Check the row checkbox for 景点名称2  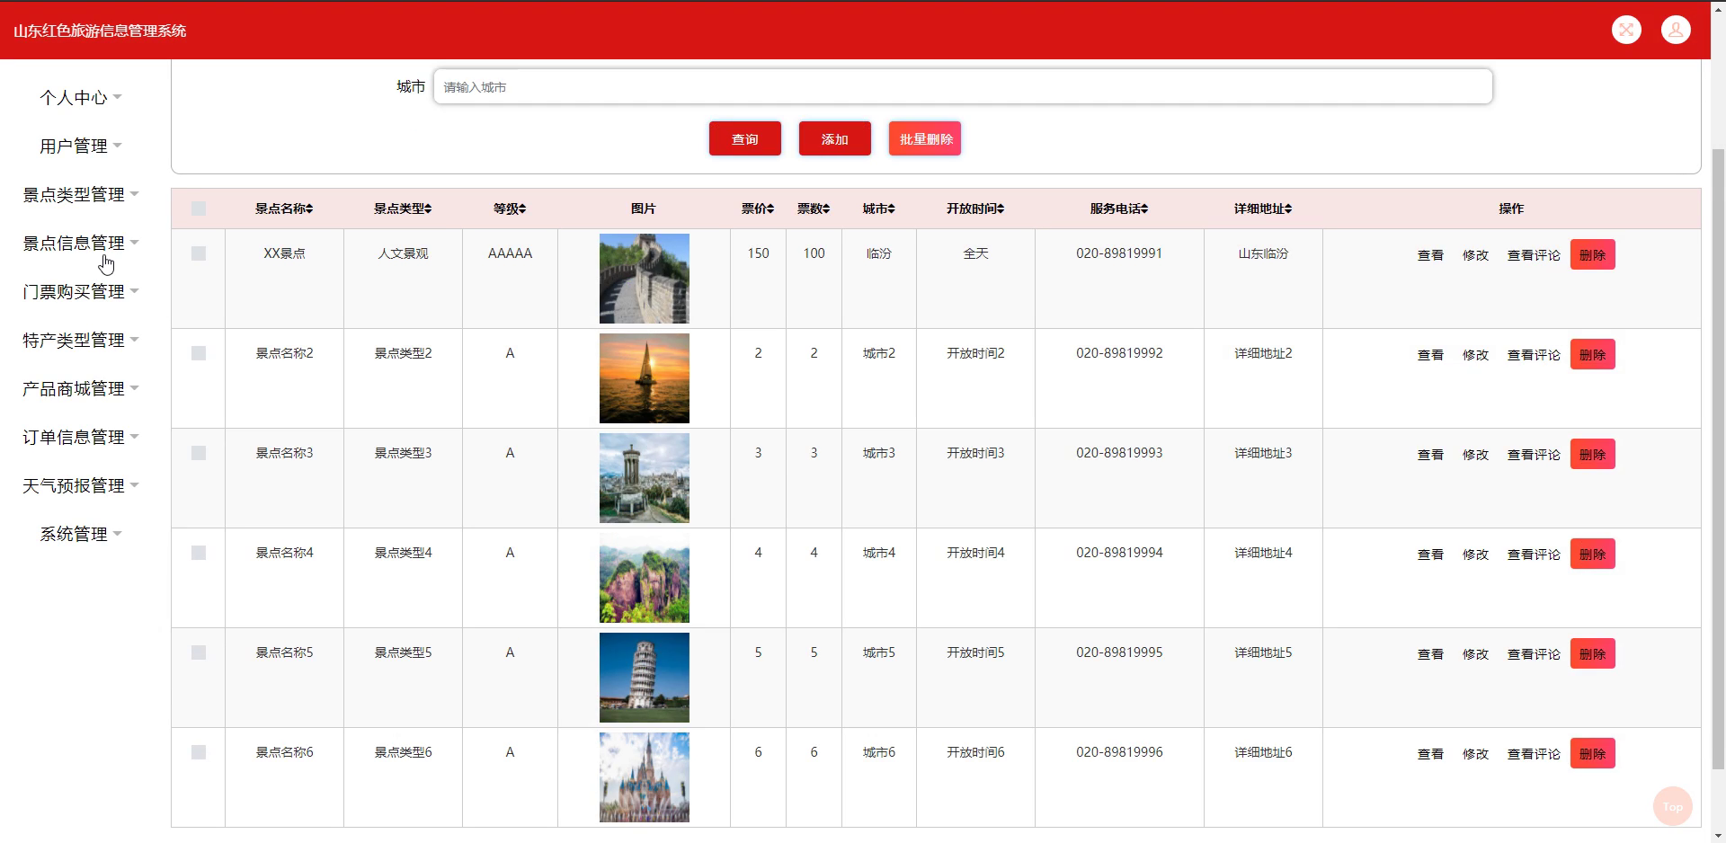click(x=199, y=353)
